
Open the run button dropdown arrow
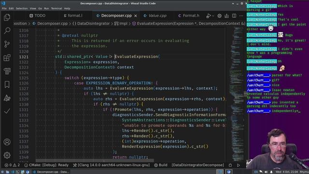pyautogui.click(x=213, y=16)
